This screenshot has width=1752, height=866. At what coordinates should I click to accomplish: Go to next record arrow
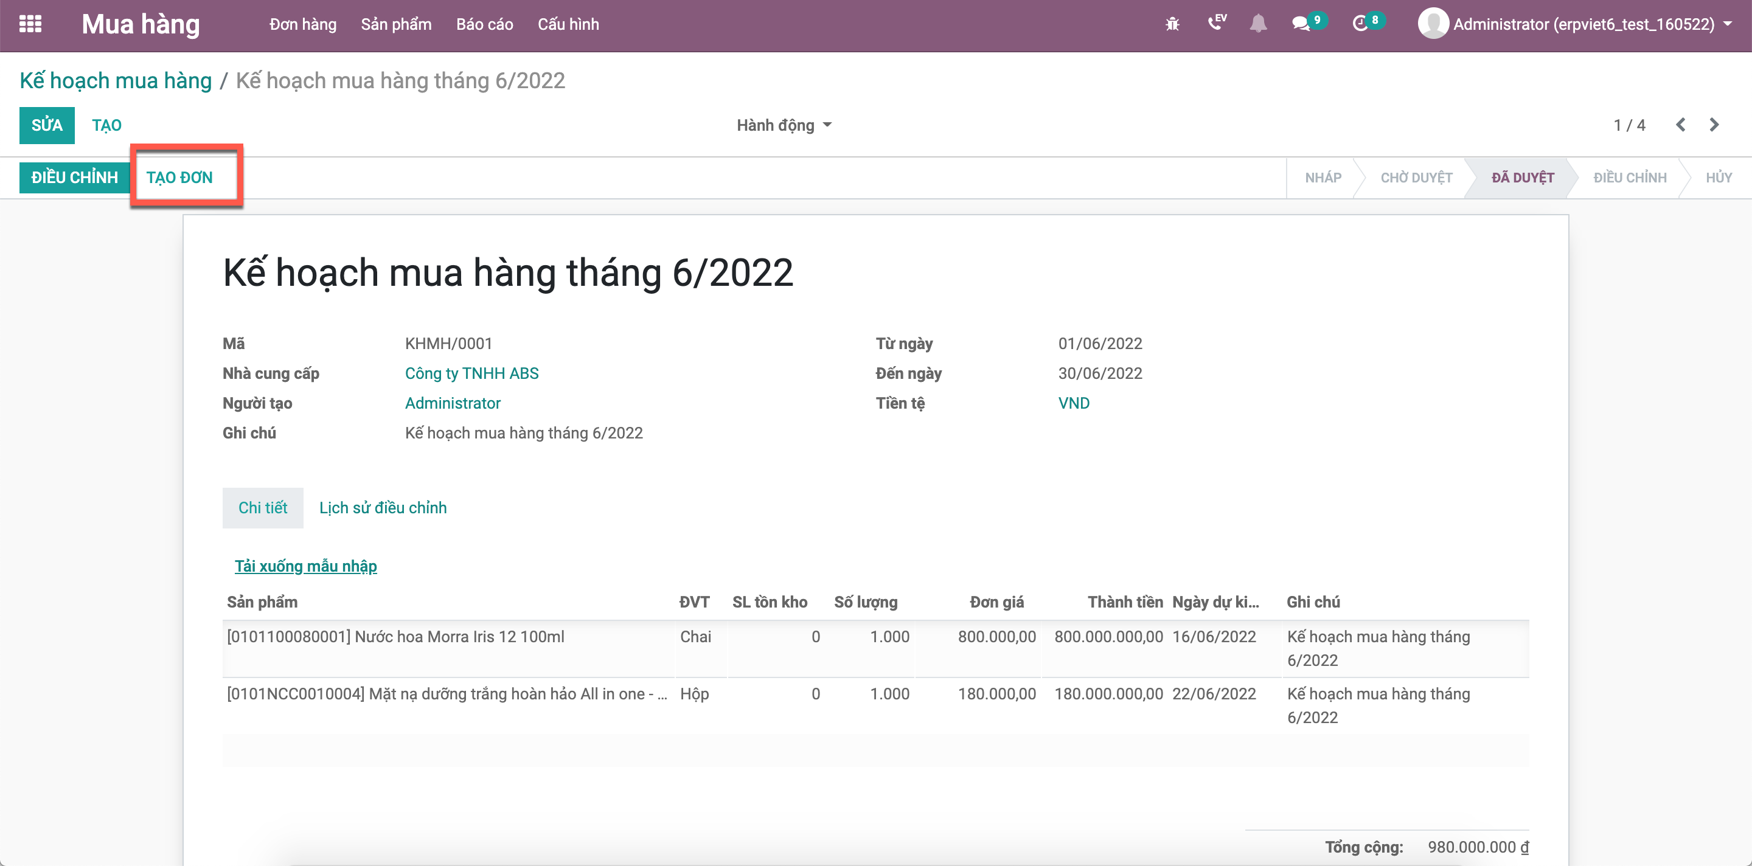pos(1714,125)
